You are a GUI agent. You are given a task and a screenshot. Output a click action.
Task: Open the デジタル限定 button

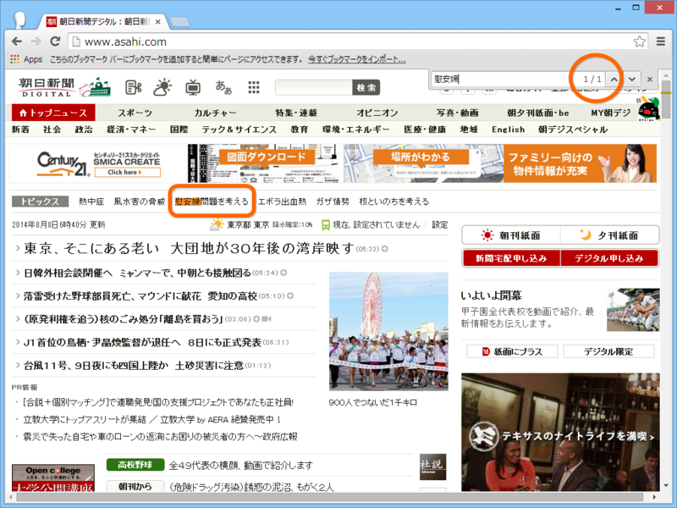pos(608,351)
